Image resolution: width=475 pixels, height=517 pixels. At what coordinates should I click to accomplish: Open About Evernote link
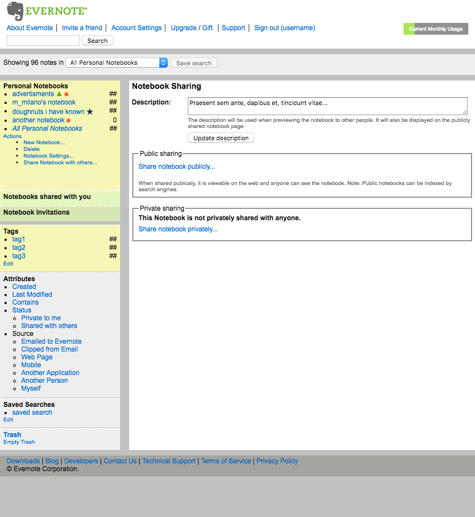(x=30, y=28)
